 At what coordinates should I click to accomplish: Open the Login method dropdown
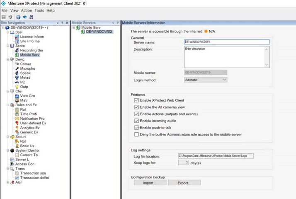point(206,80)
